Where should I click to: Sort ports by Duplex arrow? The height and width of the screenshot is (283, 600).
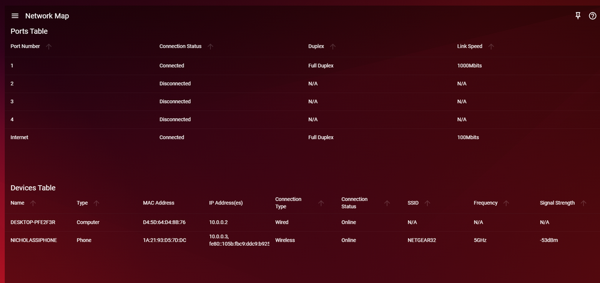(x=333, y=47)
